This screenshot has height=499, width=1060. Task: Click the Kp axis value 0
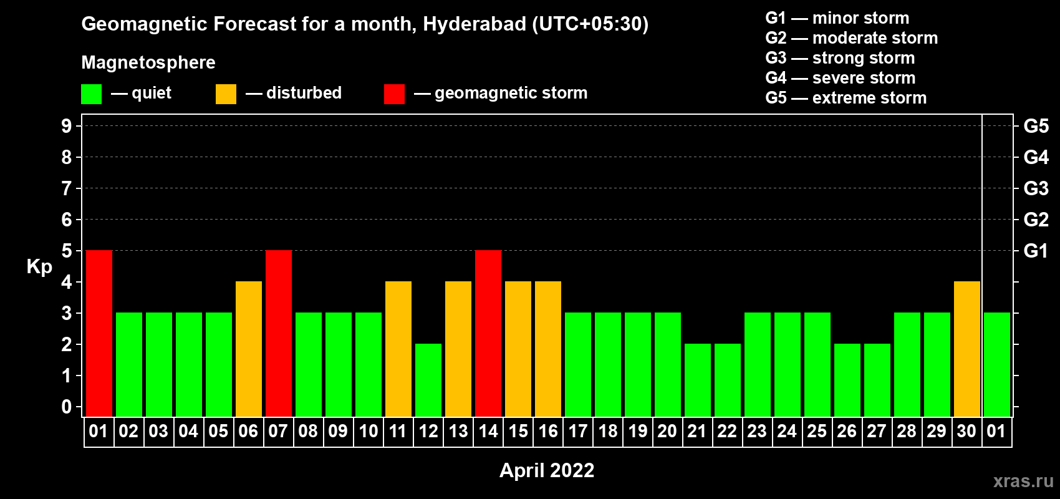(67, 407)
